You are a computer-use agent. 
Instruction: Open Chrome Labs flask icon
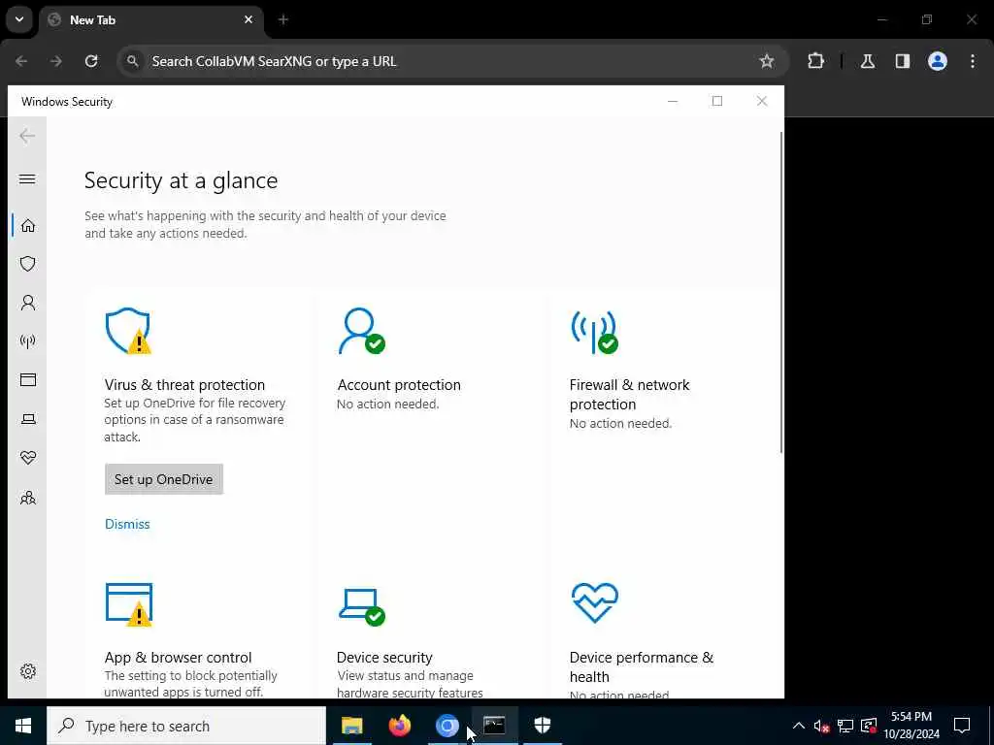[x=868, y=61]
